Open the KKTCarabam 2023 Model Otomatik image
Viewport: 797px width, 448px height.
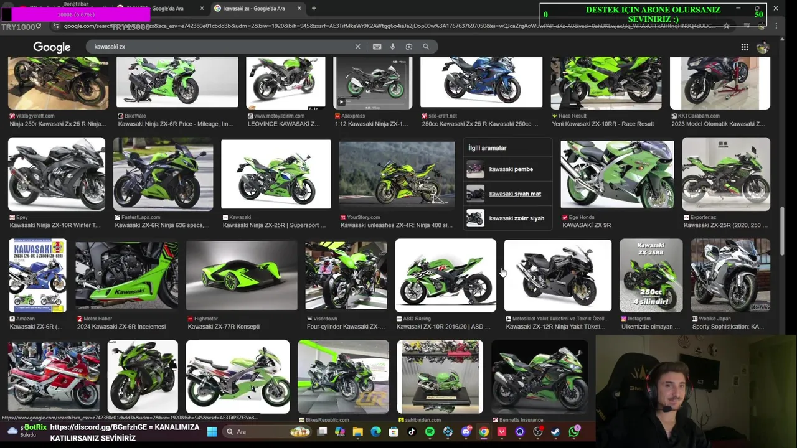[x=720, y=82]
